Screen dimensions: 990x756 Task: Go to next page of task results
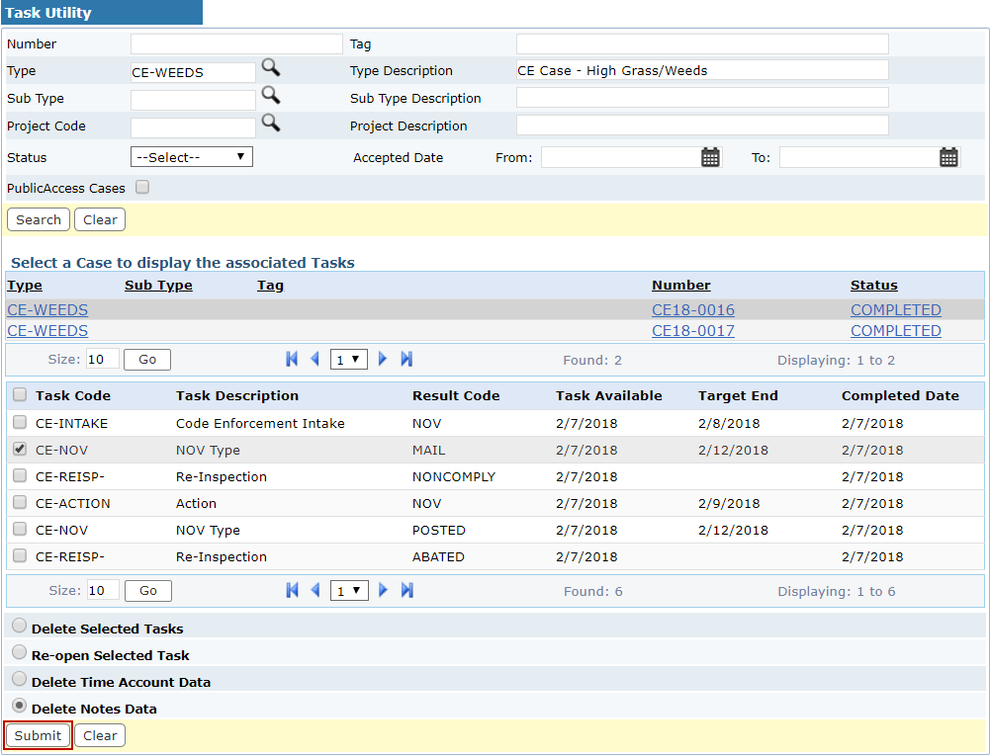click(x=383, y=590)
